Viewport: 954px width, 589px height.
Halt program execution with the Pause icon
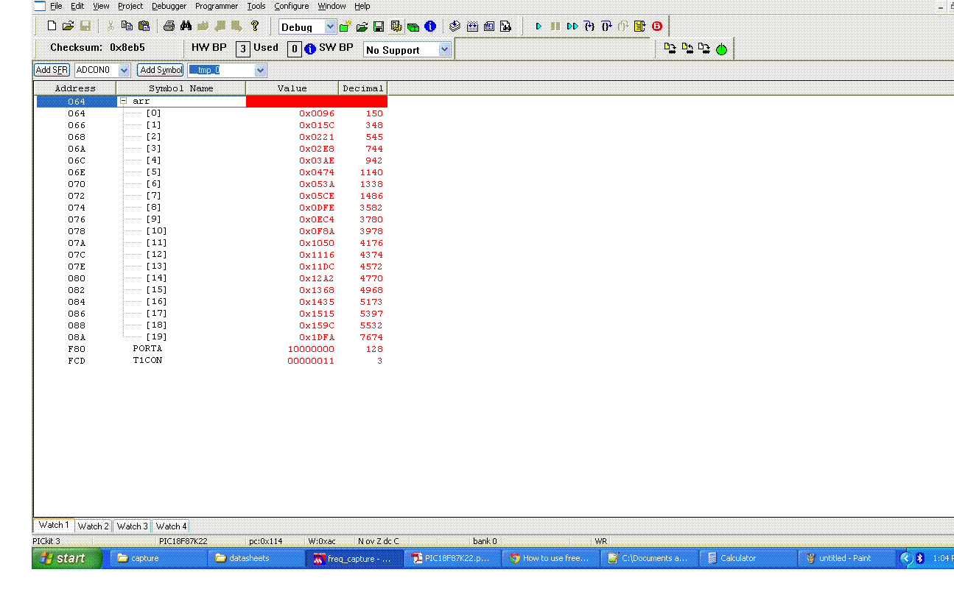pyautogui.click(x=555, y=26)
